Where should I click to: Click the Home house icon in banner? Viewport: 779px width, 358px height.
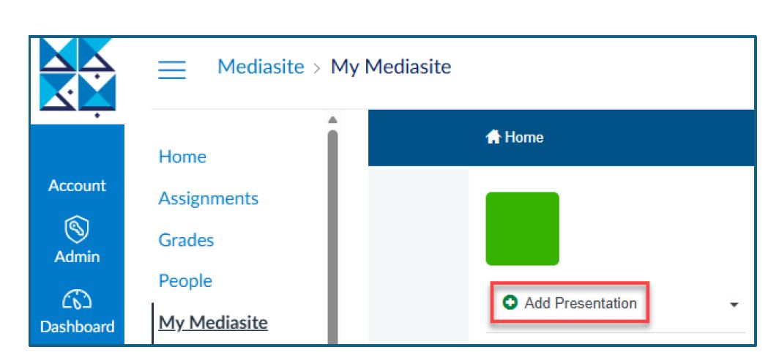point(493,138)
